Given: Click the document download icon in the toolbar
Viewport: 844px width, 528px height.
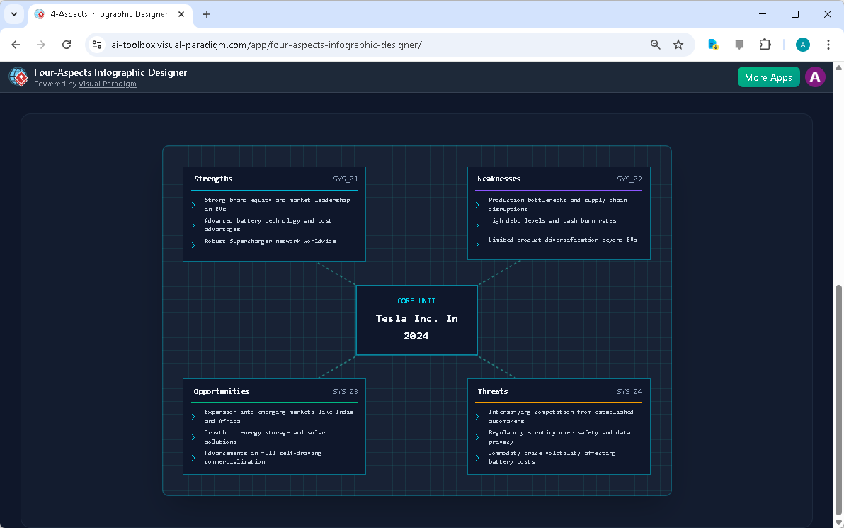Looking at the screenshot, I should point(712,44).
